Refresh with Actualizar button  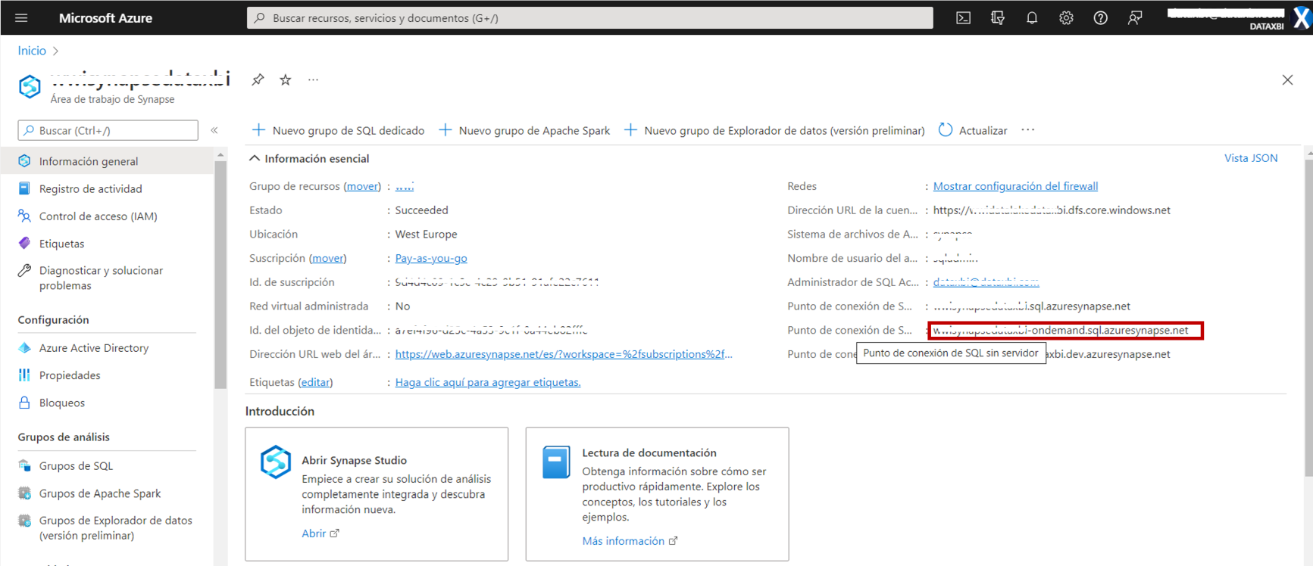pos(973,130)
